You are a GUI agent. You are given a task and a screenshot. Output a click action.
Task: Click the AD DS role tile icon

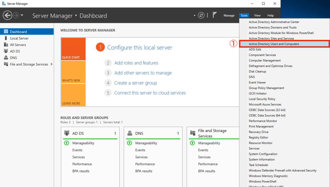click(67, 133)
